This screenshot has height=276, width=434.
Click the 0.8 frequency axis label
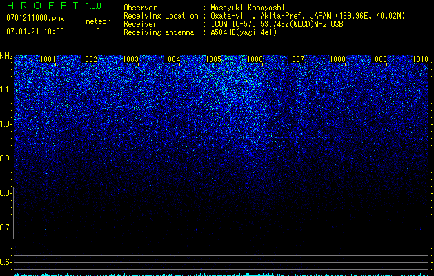click(6, 193)
